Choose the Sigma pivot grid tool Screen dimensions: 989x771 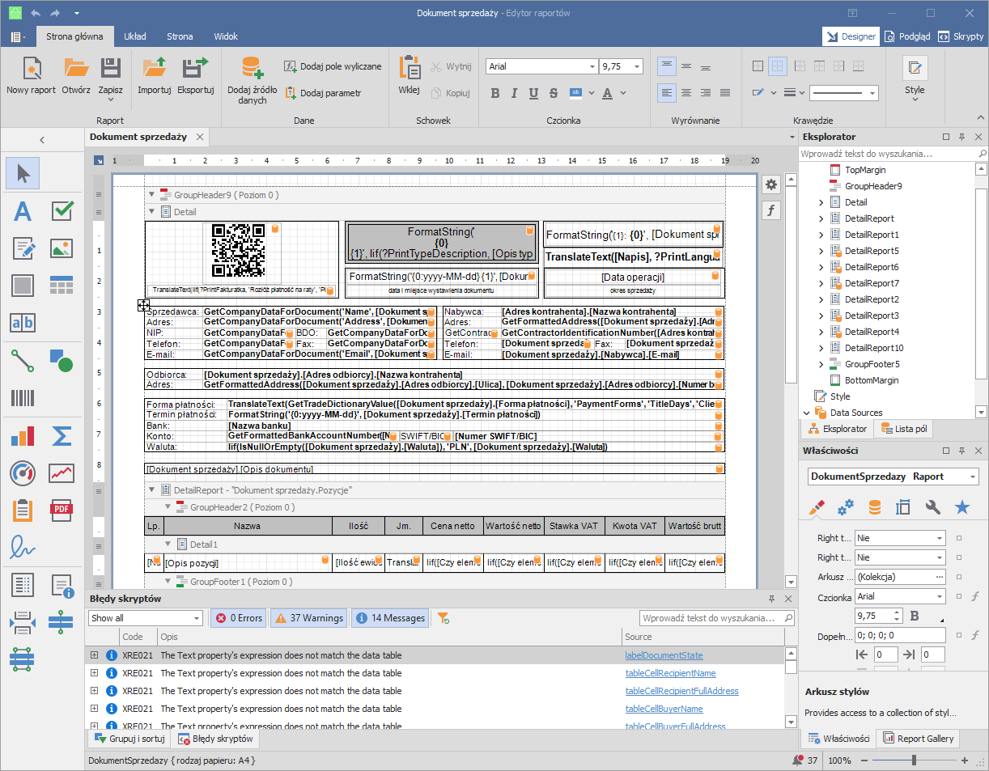tap(62, 436)
